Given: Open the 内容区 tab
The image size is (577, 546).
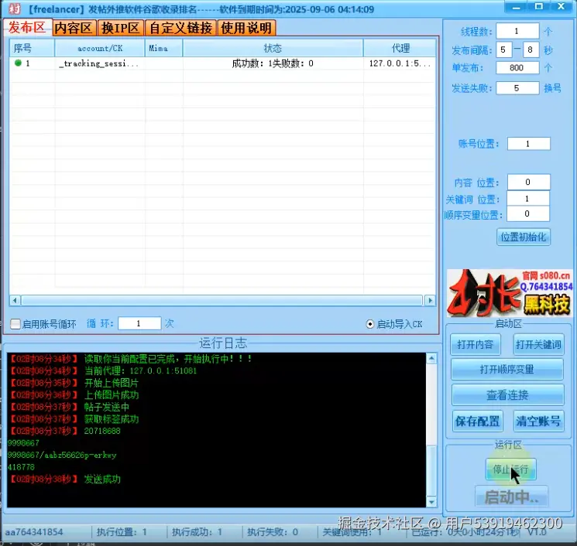Looking at the screenshot, I should (74, 28).
